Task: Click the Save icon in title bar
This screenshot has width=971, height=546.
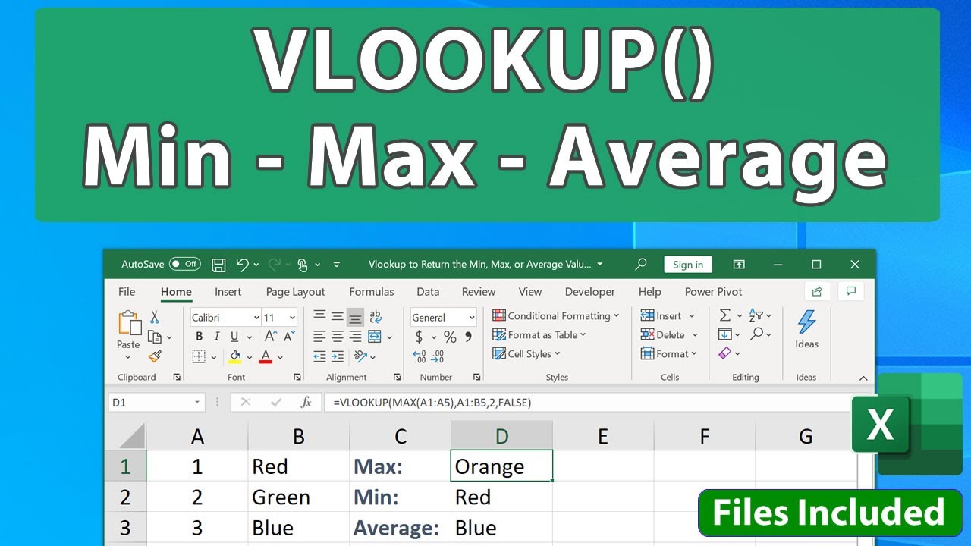Action: pos(218,265)
